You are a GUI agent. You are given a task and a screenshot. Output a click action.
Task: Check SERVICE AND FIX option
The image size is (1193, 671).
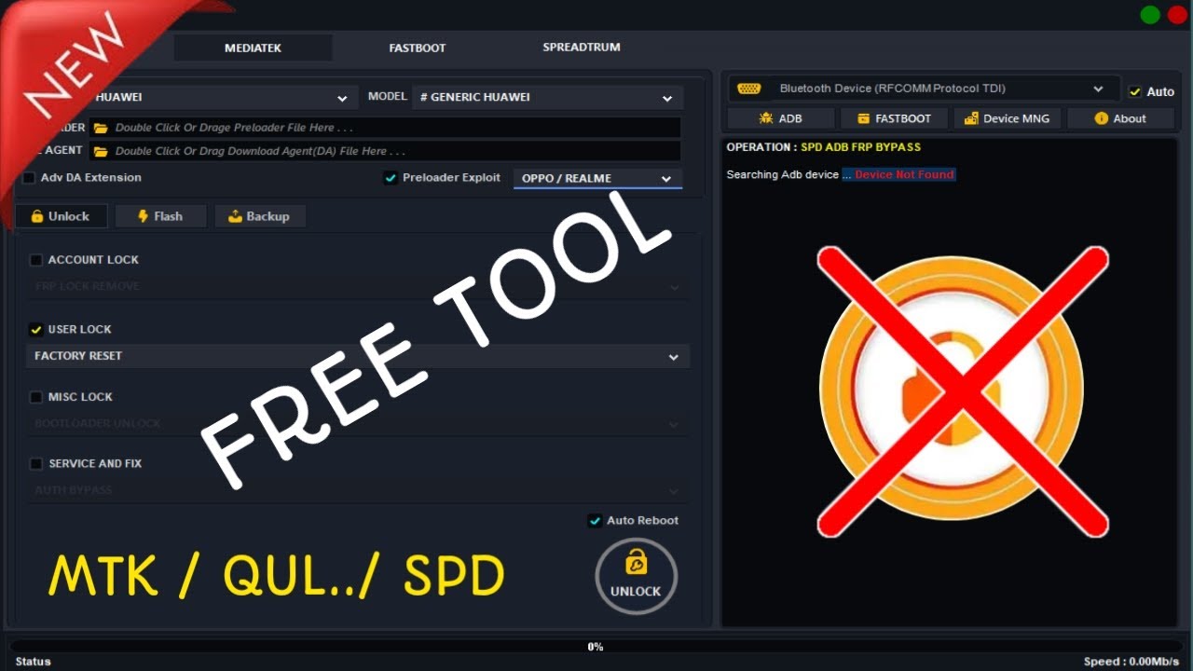(x=36, y=463)
